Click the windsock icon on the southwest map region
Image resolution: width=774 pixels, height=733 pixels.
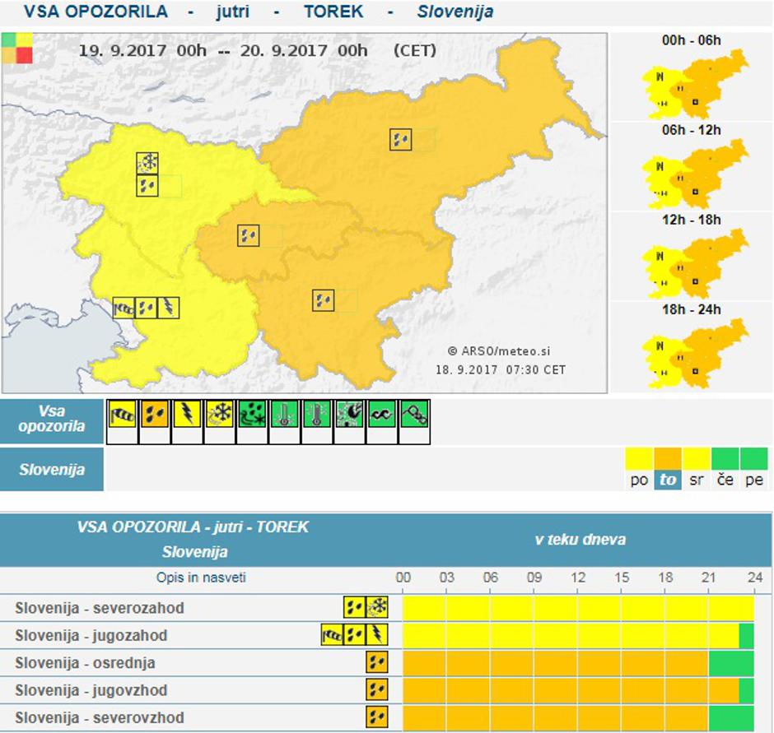tap(124, 308)
